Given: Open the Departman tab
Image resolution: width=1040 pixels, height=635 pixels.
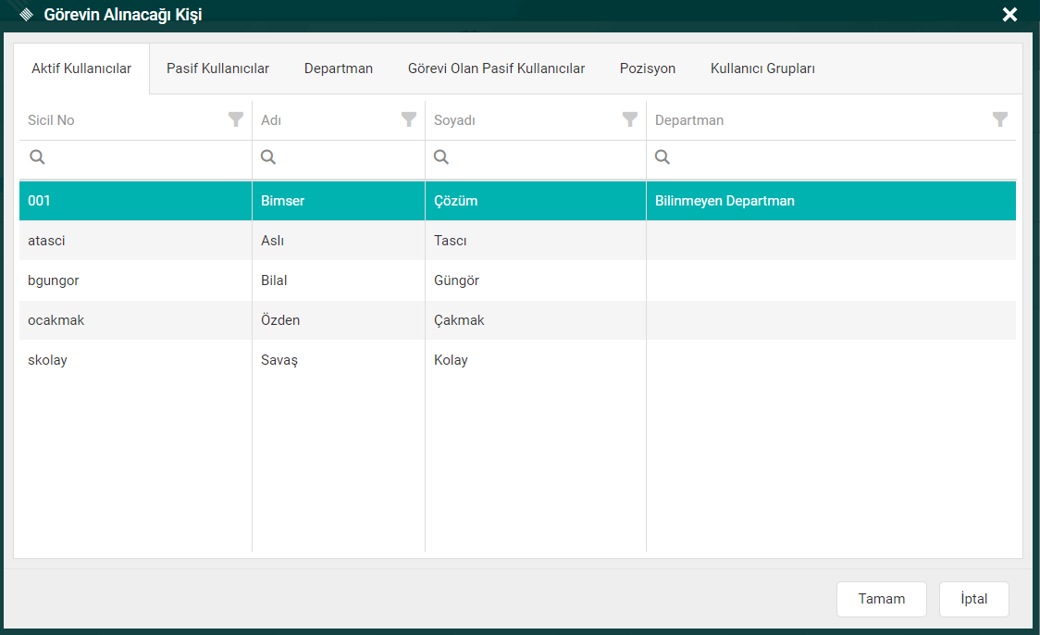Looking at the screenshot, I should click(x=339, y=68).
